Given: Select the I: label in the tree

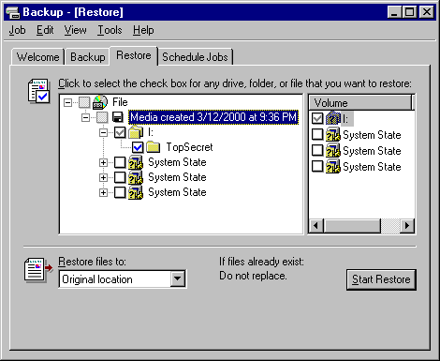Looking at the screenshot, I should coord(151,132).
